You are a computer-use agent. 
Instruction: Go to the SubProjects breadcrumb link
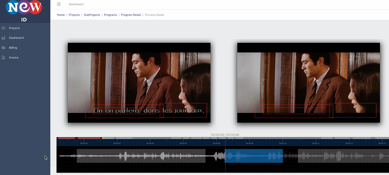[x=92, y=15]
